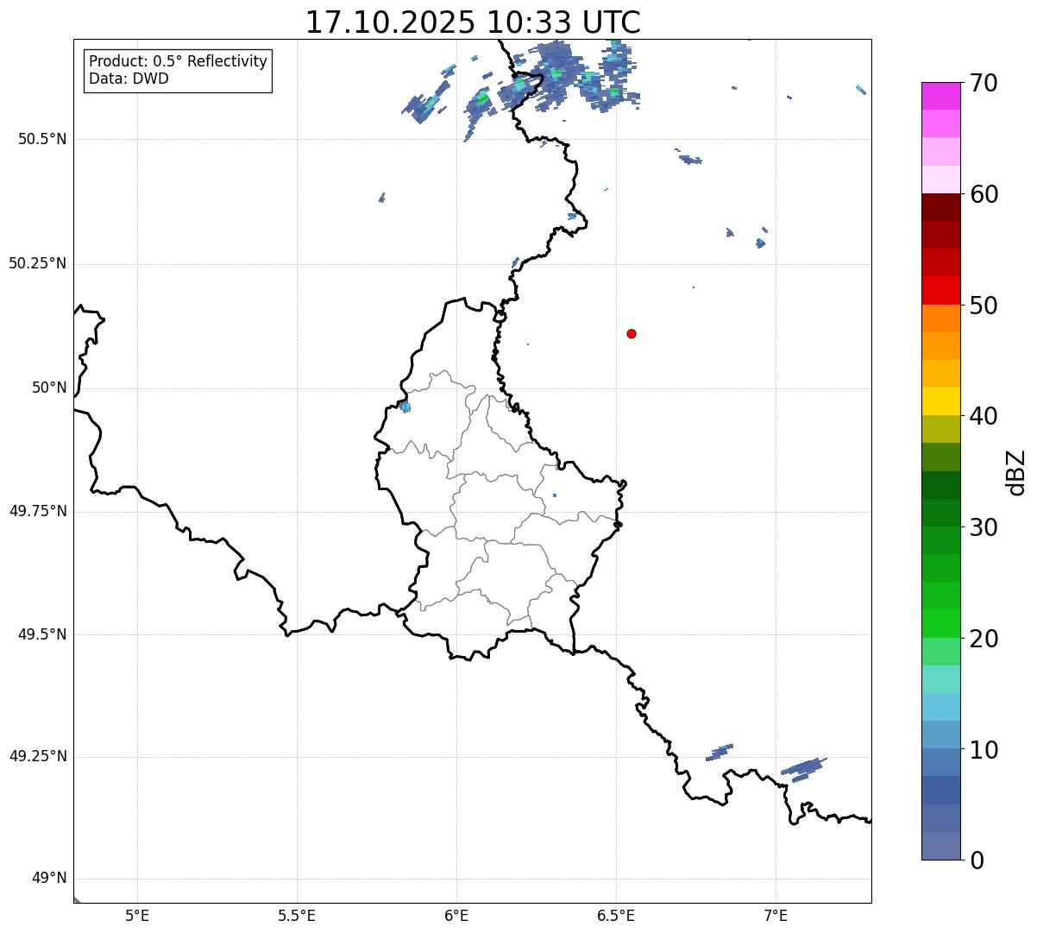This screenshot has width=1037, height=933.
Task: Click the radar echo near 49.25°N 6.8°E
Action: 719,752
